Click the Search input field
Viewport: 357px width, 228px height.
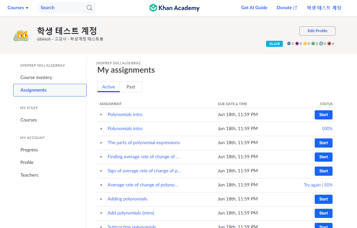coord(66,8)
